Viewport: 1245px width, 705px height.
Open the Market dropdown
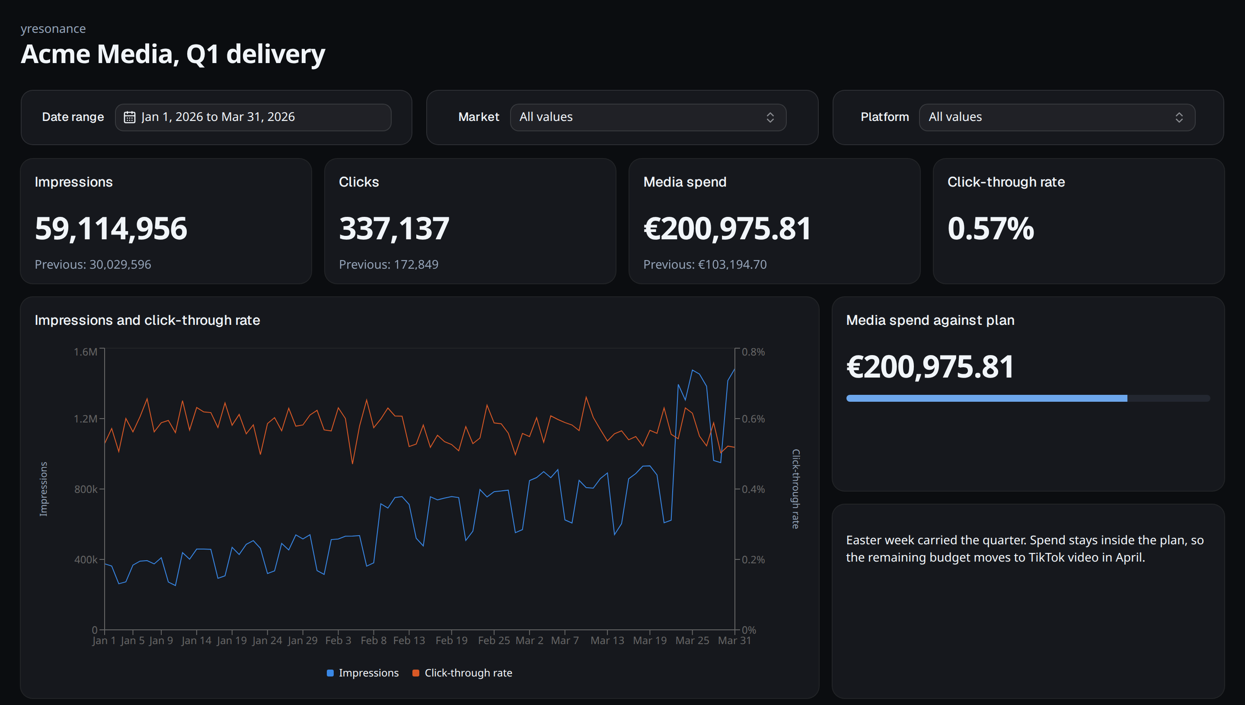(648, 117)
